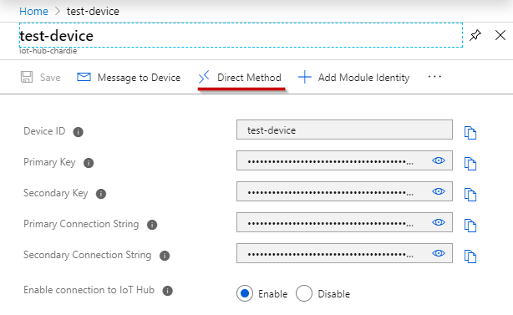Select the Disable radio option

304,293
